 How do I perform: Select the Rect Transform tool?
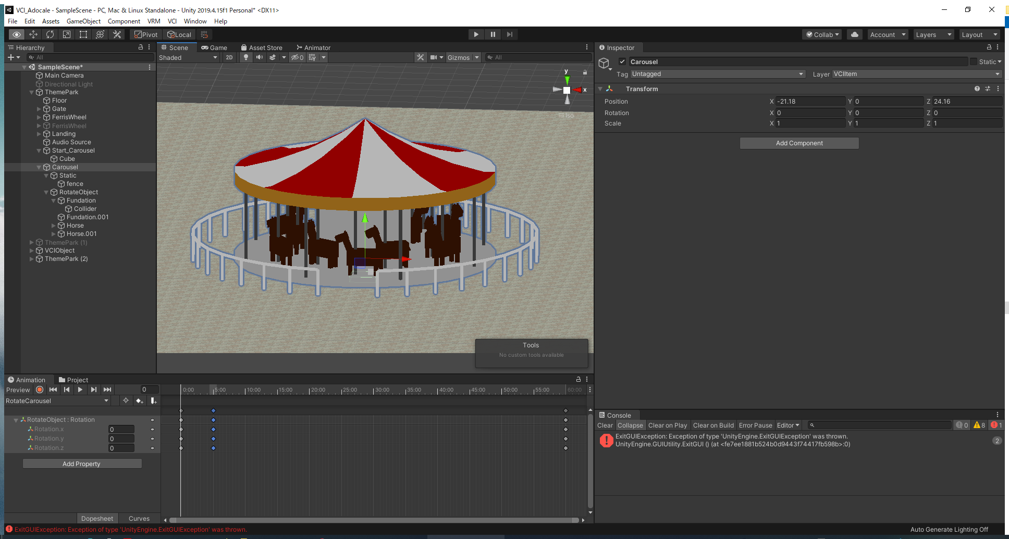(x=83, y=34)
